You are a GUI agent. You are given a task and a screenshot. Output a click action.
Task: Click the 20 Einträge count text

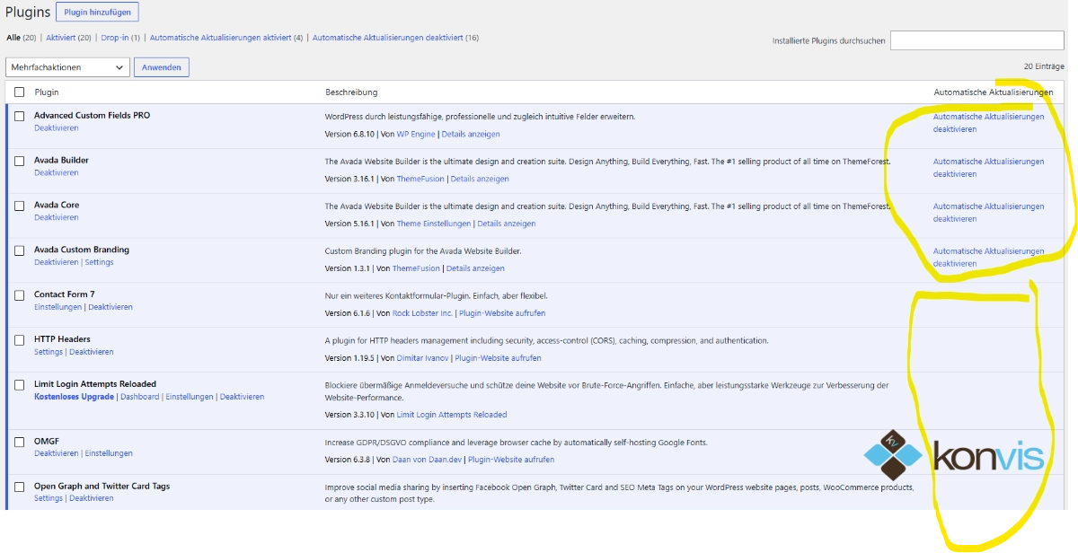click(x=1044, y=66)
